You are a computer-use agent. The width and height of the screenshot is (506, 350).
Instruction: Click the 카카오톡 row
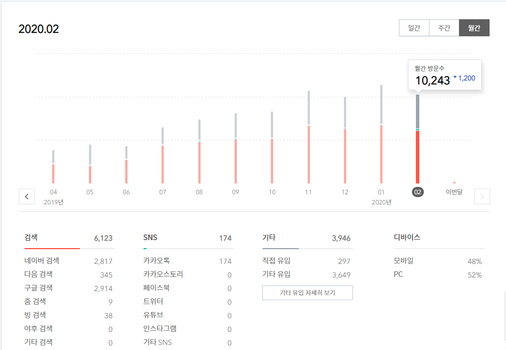(189, 261)
